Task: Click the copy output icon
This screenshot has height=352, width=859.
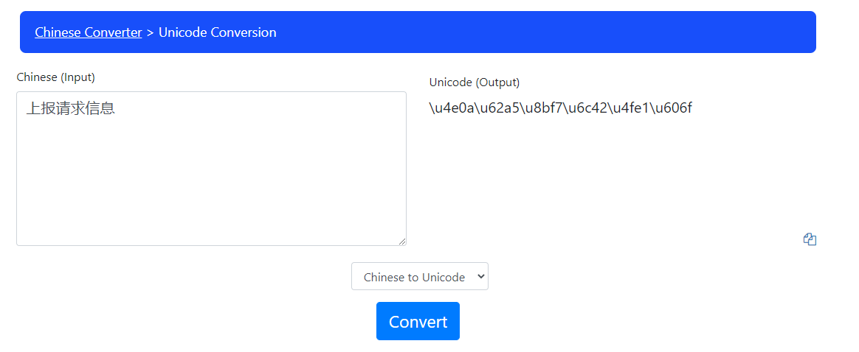Action: click(x=810, y=239)
